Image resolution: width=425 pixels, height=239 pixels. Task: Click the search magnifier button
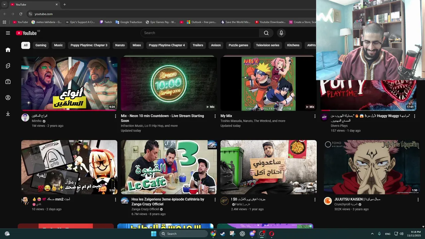pyautogui.click(x=266, y=33)
